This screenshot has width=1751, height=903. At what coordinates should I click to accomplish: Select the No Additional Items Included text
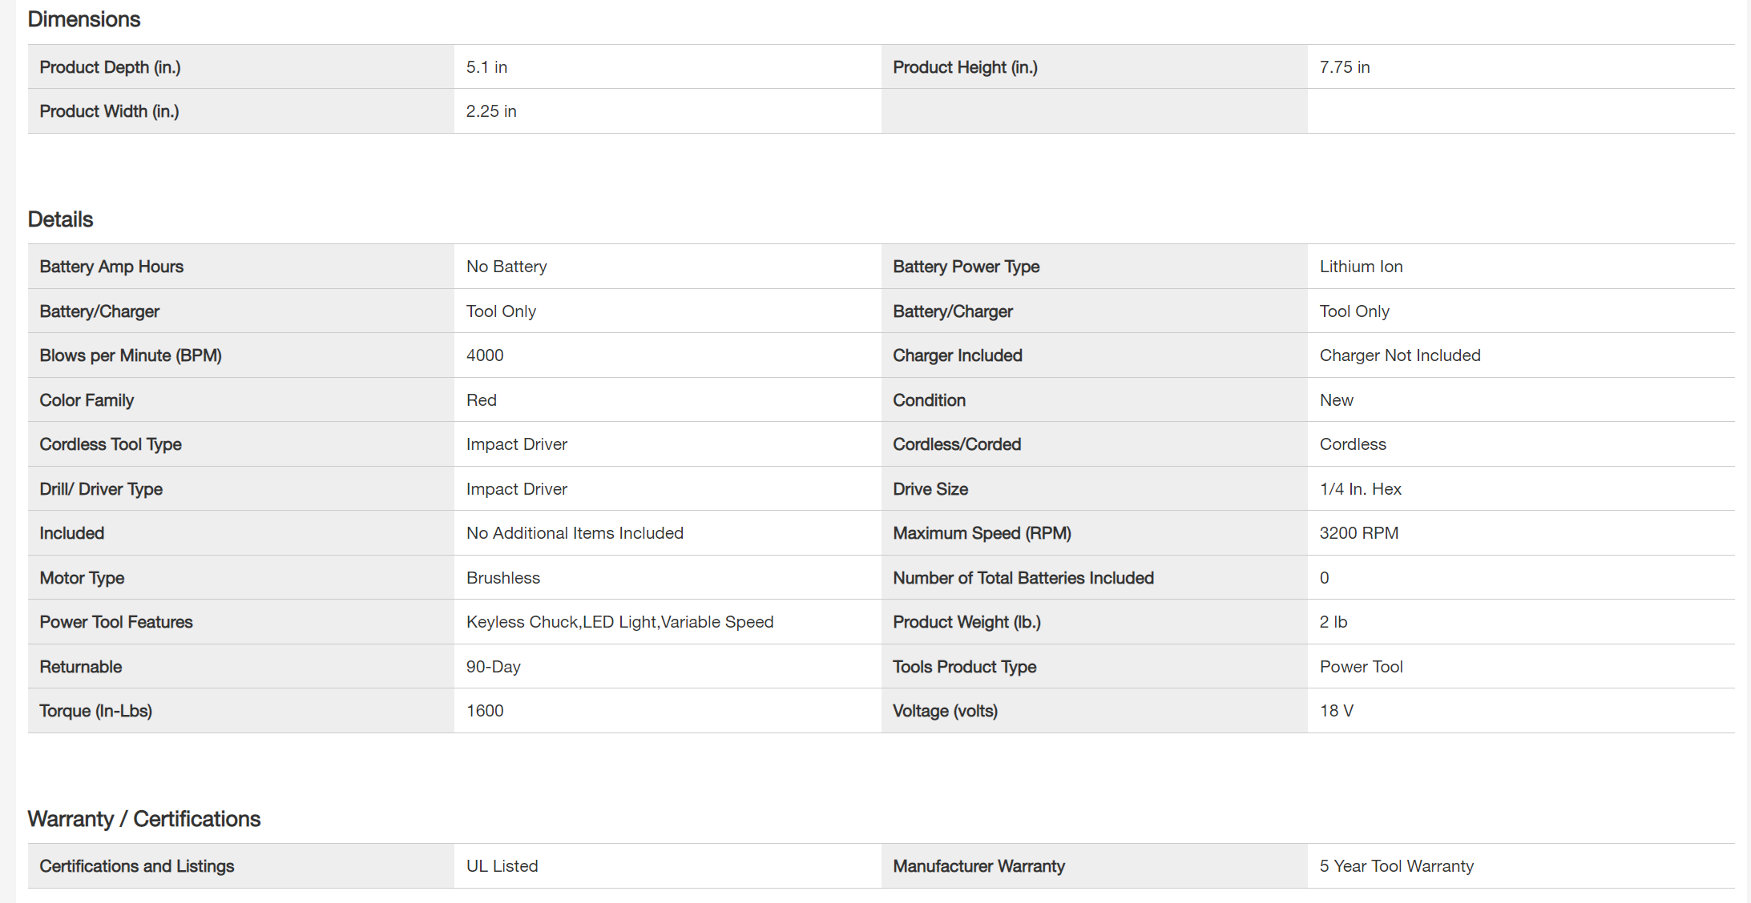(x=575, y=533)
